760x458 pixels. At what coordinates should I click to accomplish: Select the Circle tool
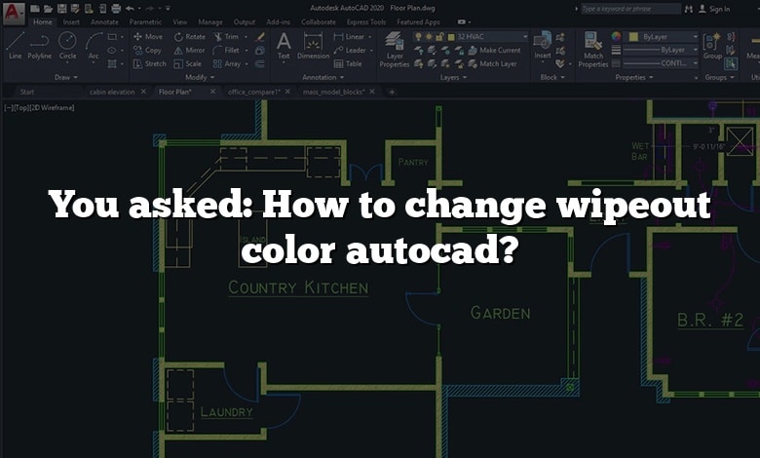click(x=67, y=45)
